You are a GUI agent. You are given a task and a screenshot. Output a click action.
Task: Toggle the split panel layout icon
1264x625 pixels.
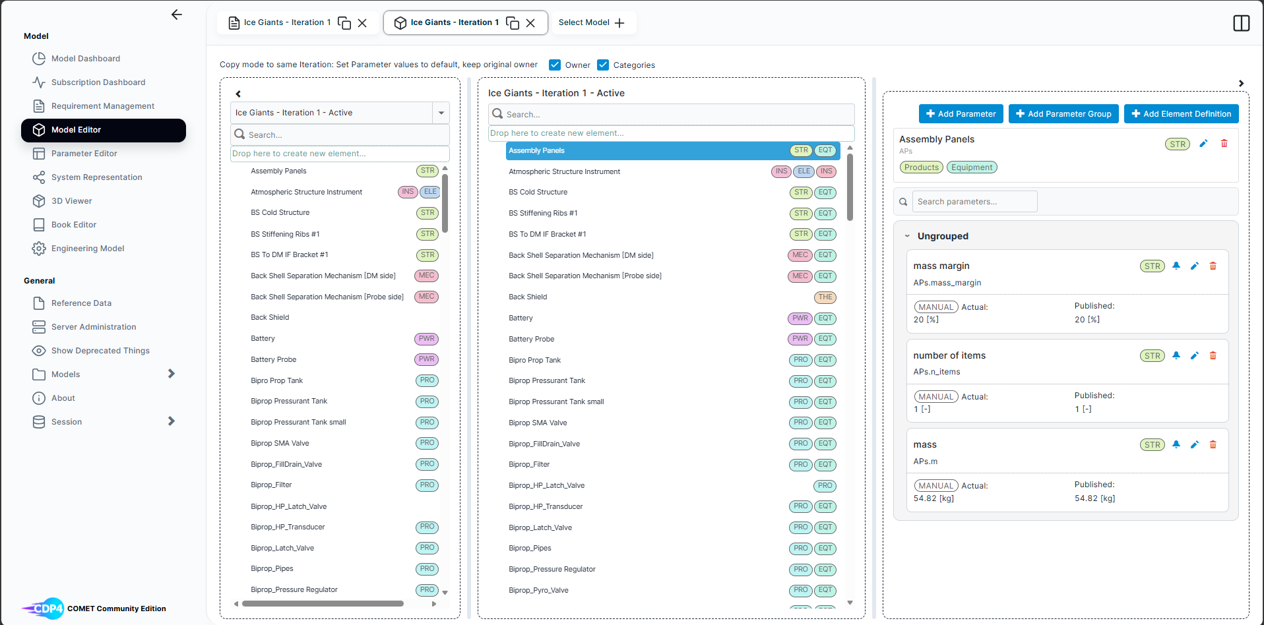(1241, 23)
